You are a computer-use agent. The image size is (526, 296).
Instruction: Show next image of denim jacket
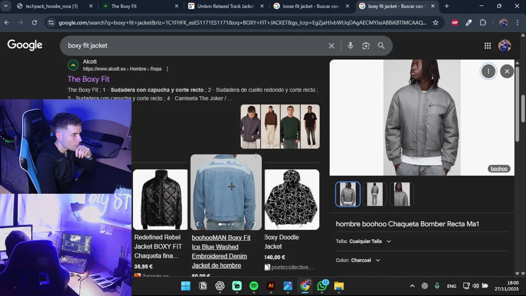coord(254,224)
